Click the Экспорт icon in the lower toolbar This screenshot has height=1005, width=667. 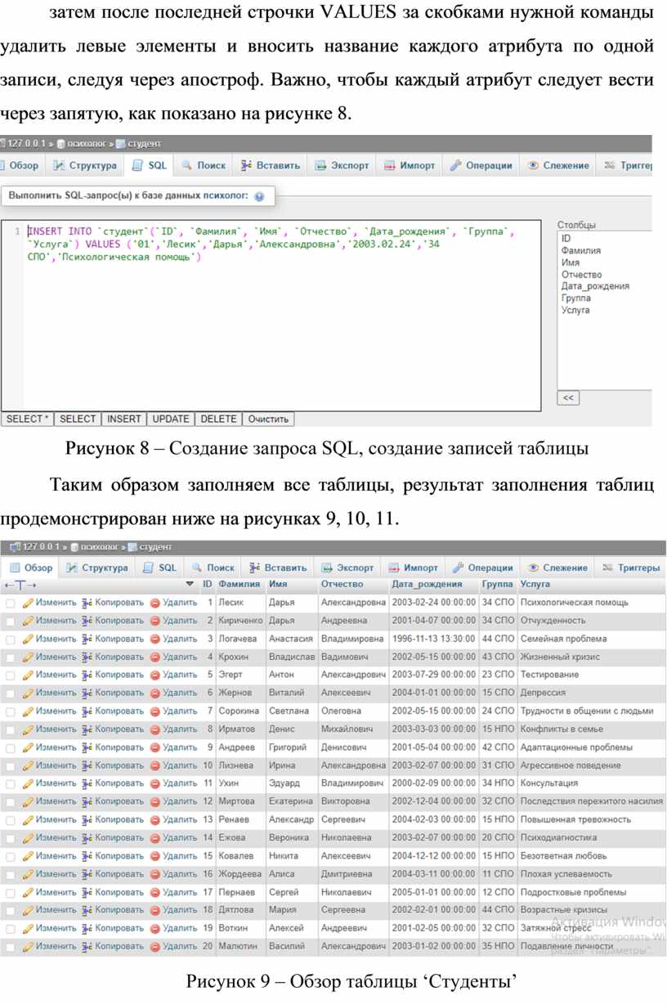(x=327, y=568)
